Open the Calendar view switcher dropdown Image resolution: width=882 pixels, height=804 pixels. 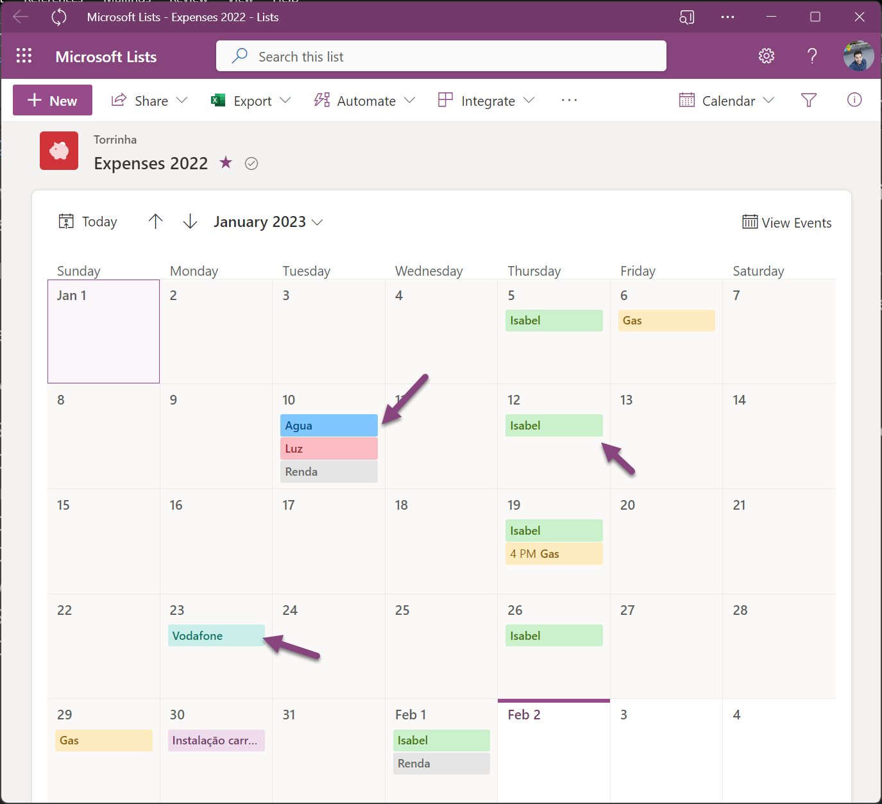[x=727, y=101]
